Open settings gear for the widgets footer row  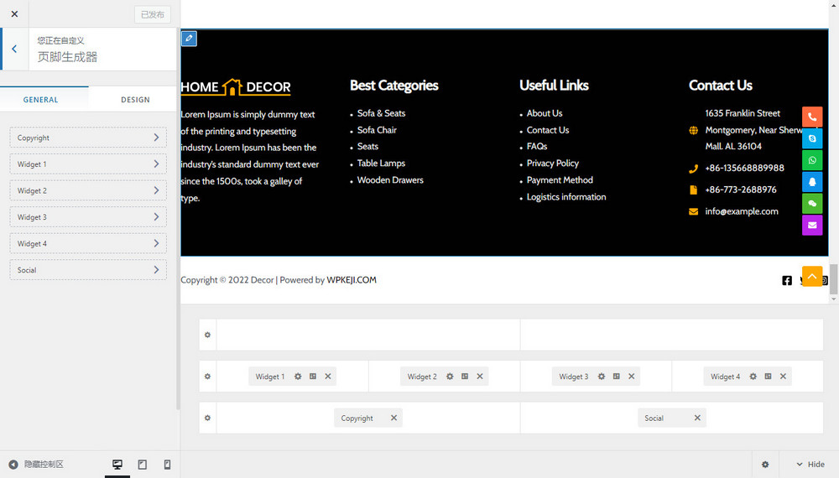pyautogui.click(x=207, y=377)
